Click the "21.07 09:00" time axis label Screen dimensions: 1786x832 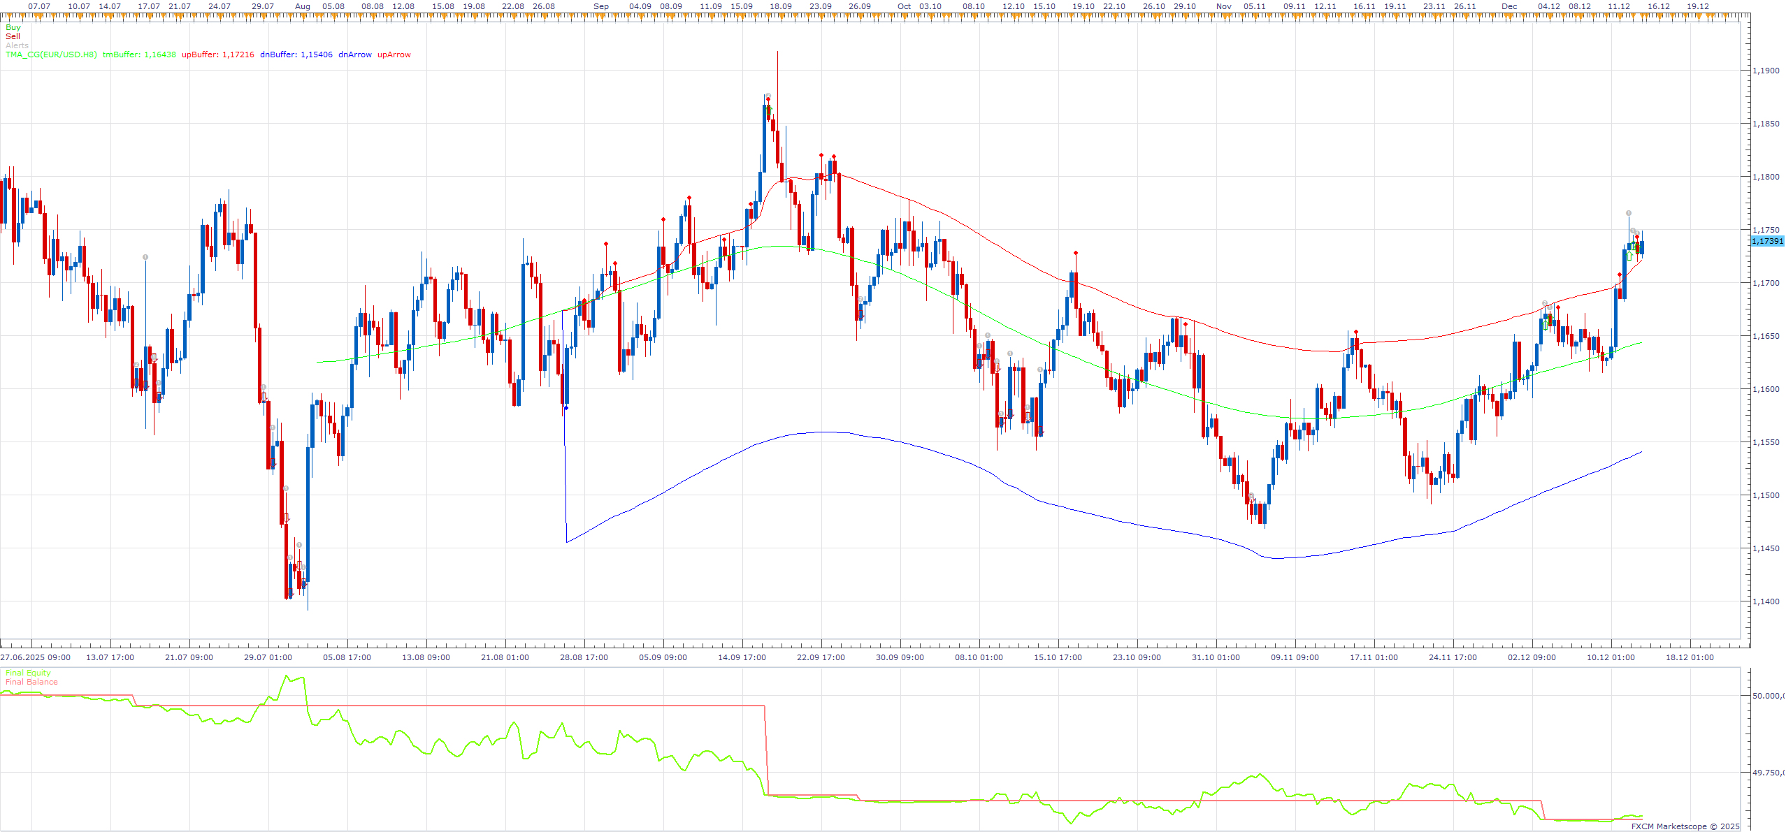(189, 657)
